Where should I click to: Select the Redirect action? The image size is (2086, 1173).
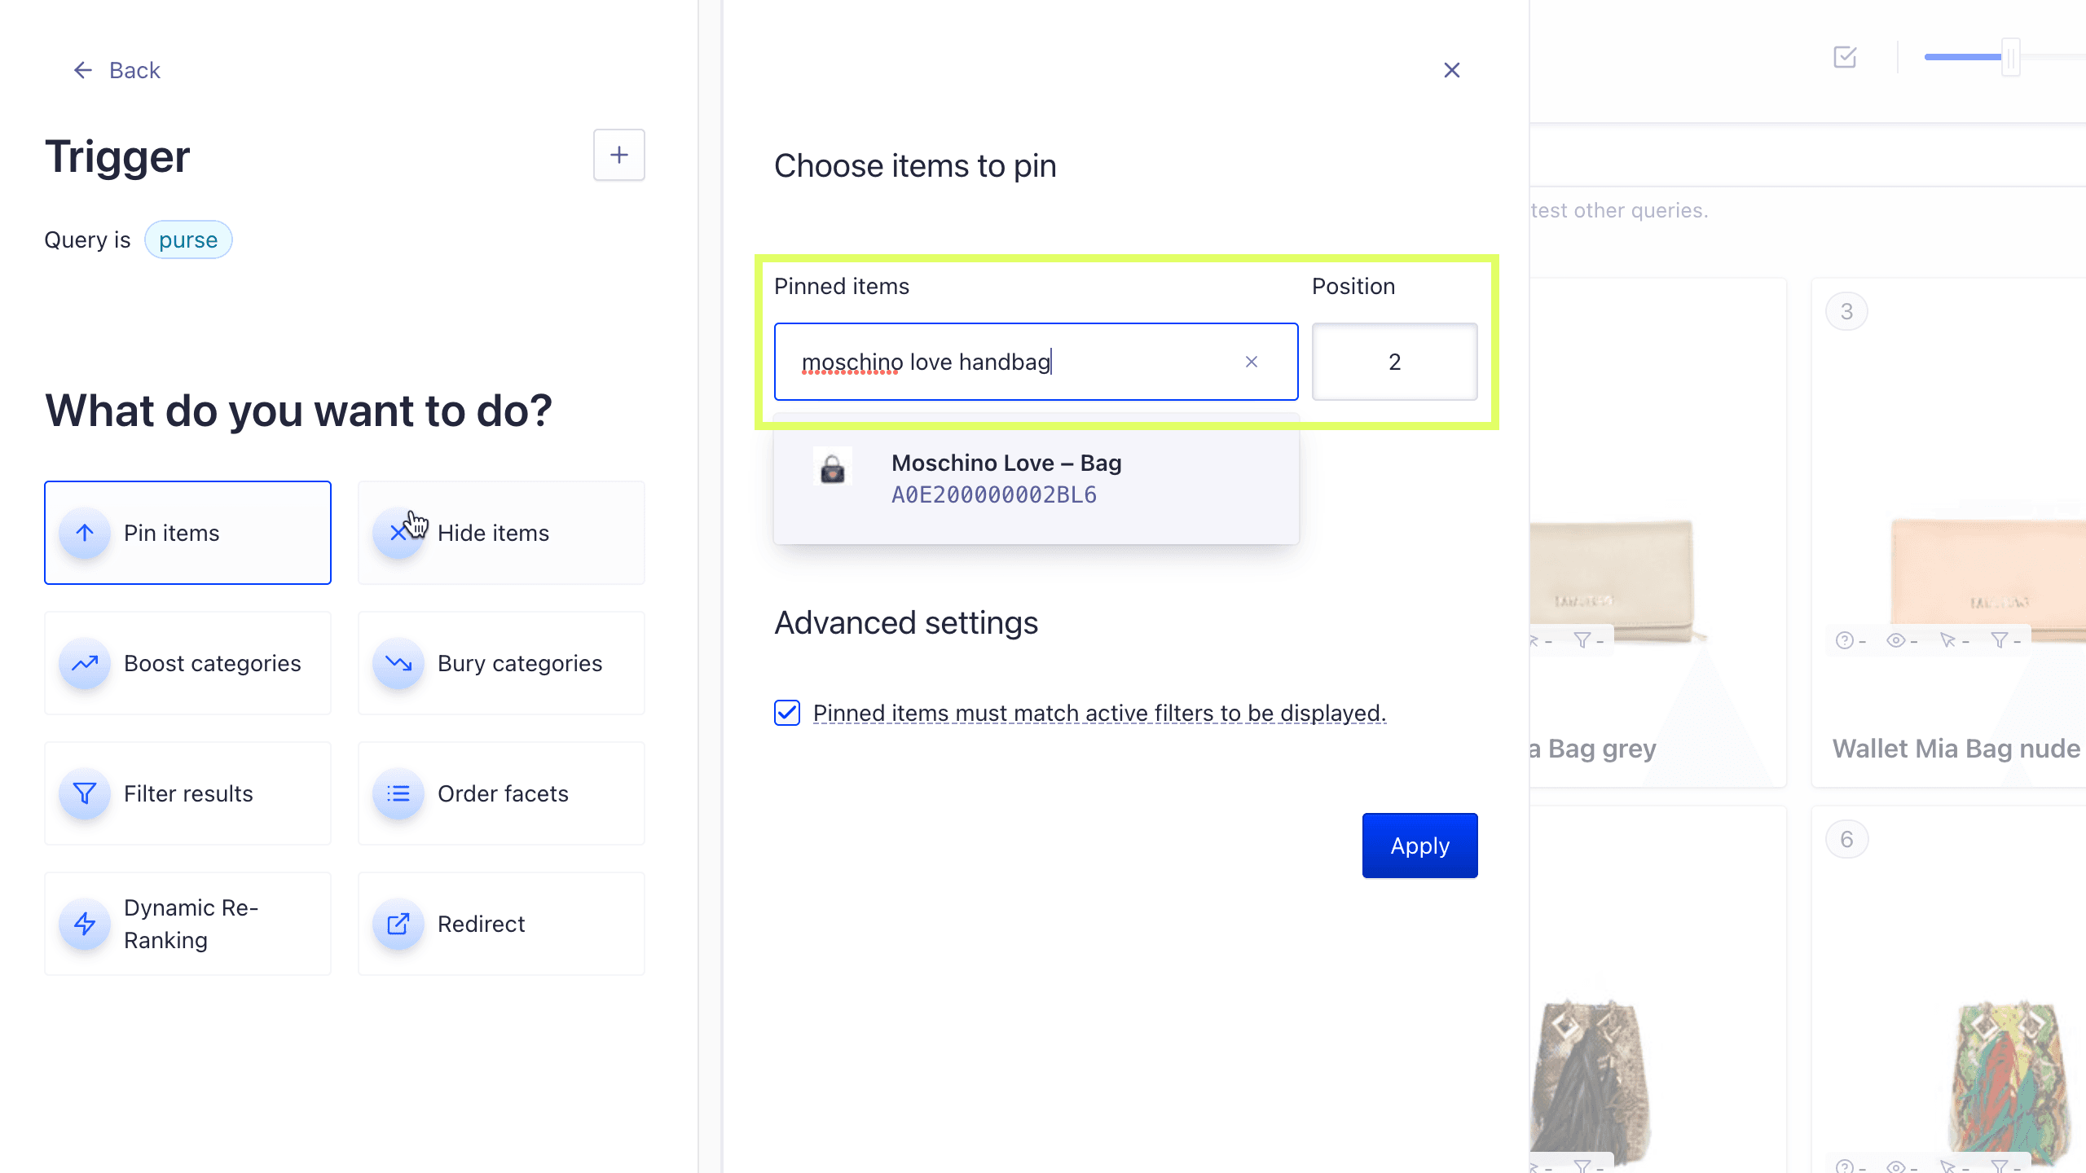pyautogui.click(x=501, y=924)
